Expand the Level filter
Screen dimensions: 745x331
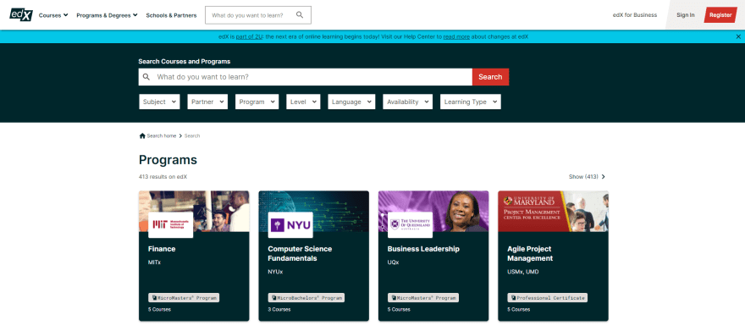coord(303,102)
